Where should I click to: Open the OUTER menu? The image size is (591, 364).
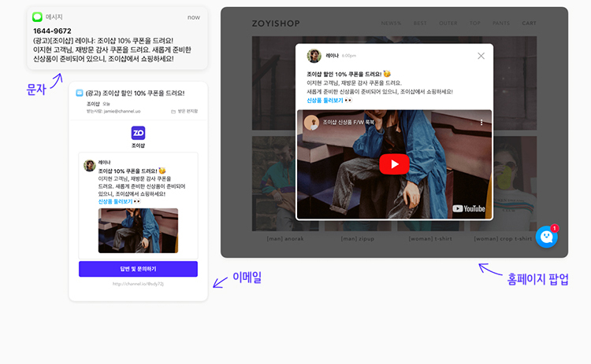[x=448, y=24]
